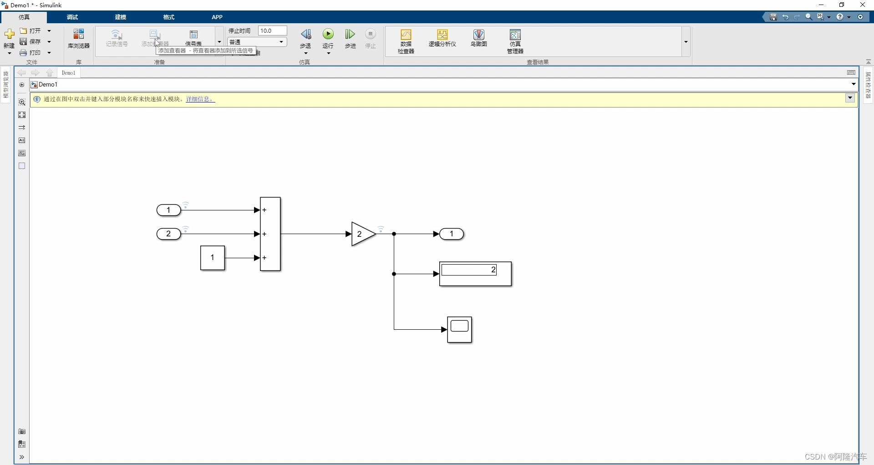Image resolution: width=874 pixels, height=465 pixels.
Task: Open the Demo1 breadcrumb dropdown arrow
Action: point(854,84)
